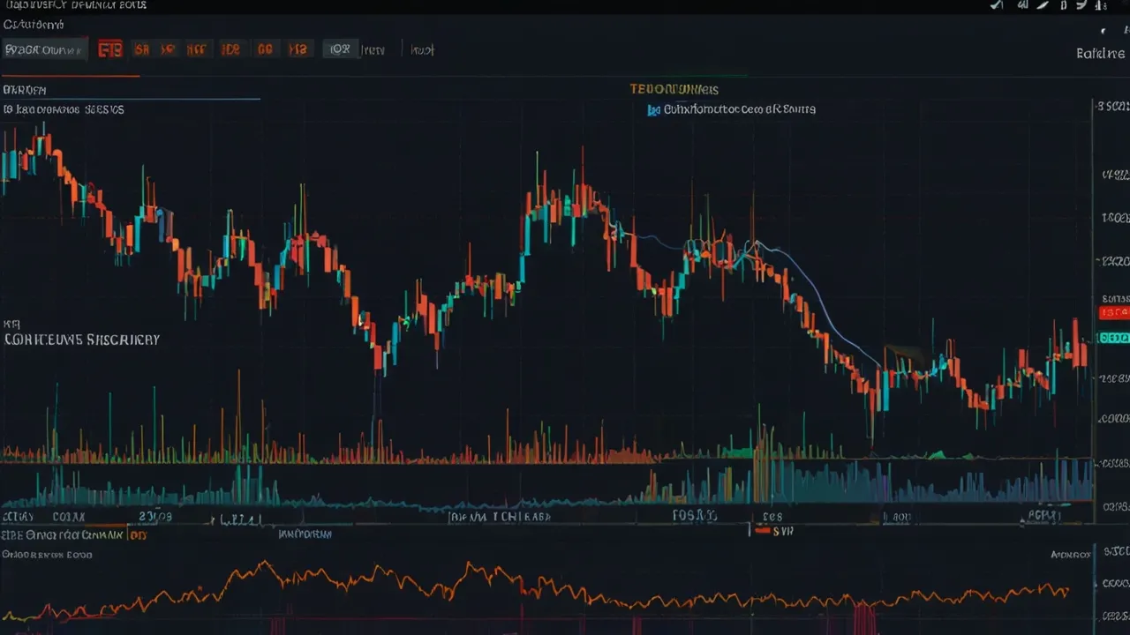Click the rightmost icon in top-right toolbar
Viewport: 1130px width, 635px height.
coord(1102,5)
